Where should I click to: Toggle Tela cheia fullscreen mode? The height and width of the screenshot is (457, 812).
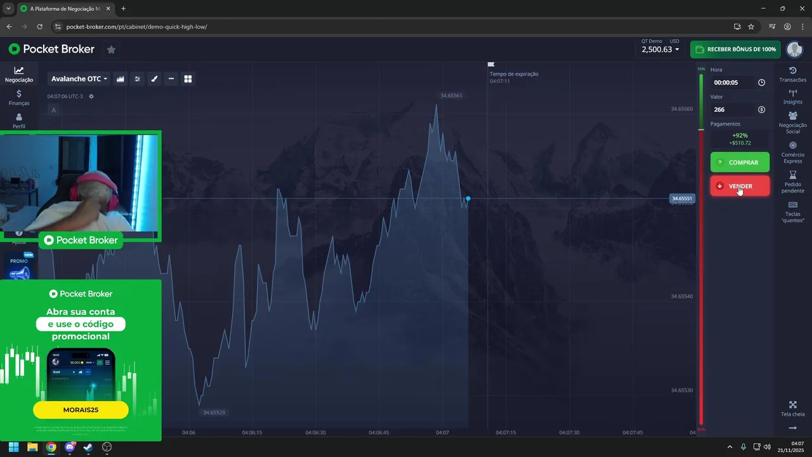[x=792, y=409]
